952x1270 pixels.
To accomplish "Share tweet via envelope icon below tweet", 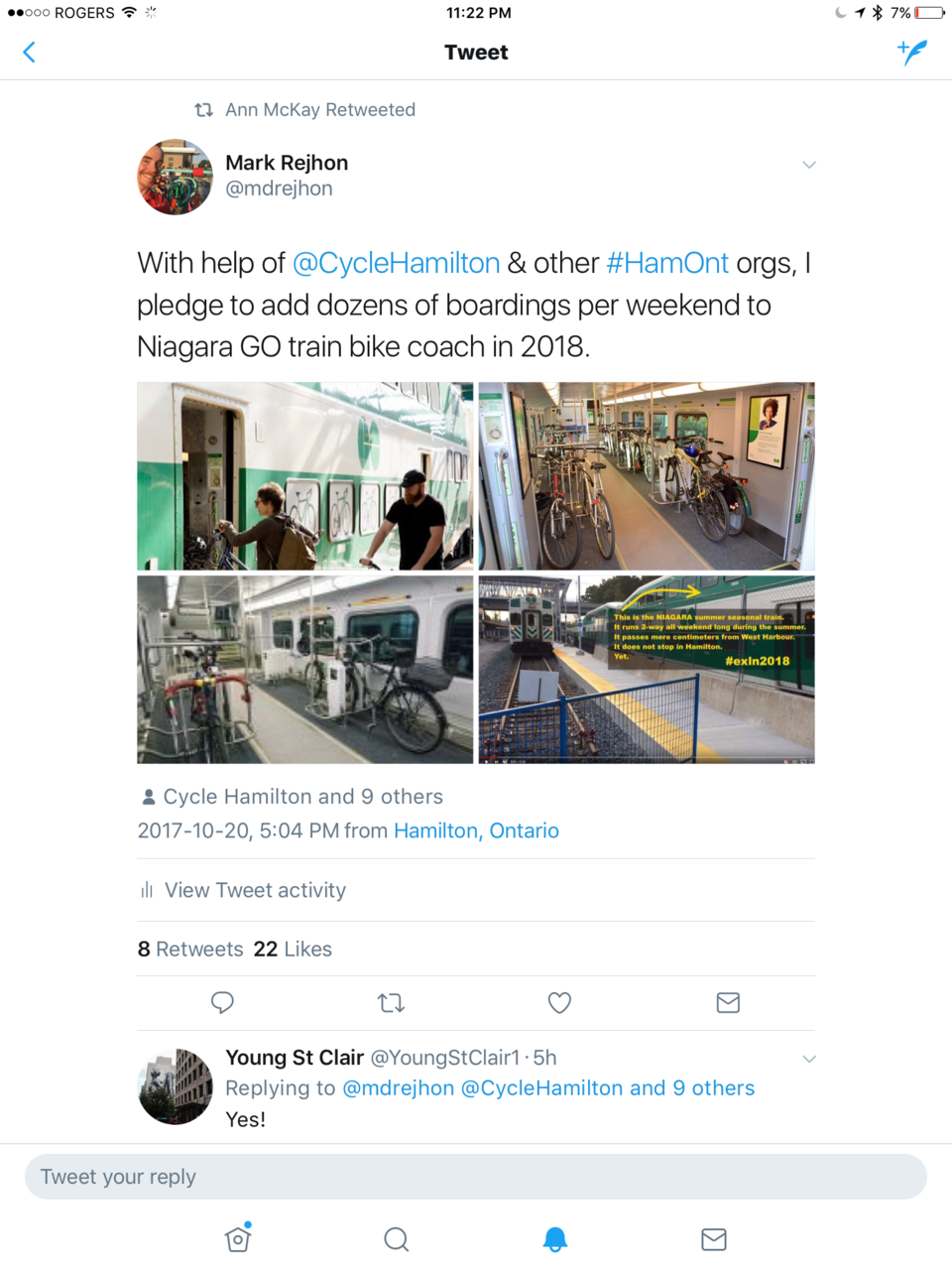I will coord(728,1003).
